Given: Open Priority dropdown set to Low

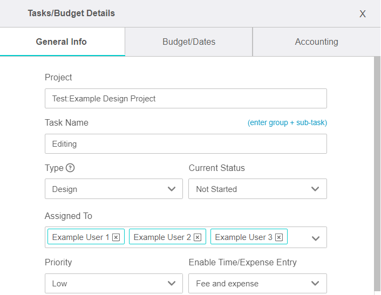Looking at the screenshot, I should click(113, 284).
